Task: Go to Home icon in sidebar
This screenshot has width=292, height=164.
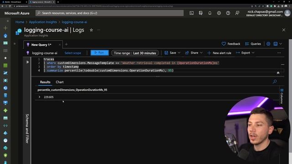Action: [5, 36]
